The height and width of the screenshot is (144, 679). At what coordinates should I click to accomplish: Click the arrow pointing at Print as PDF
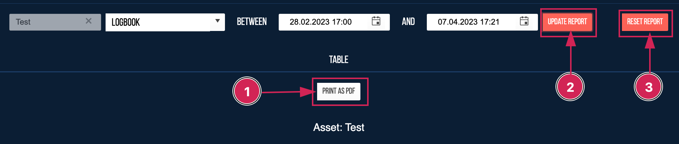click(x=288, y=92)
